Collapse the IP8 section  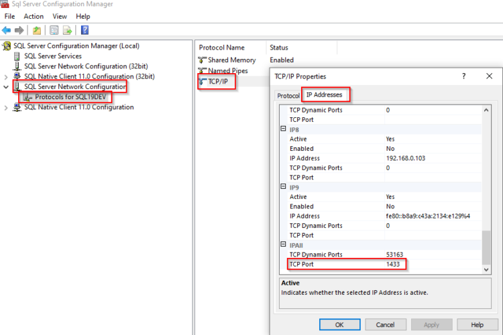click(283, 129)
